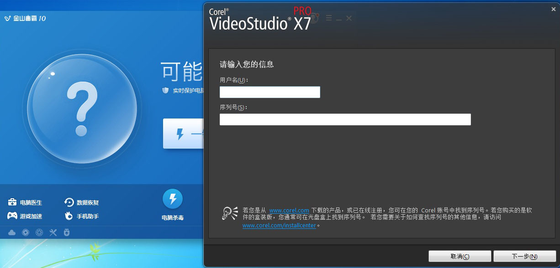This screenshot has height=268, width=560.
Task: Launch 游戏加速 game booster
Action: 25,216
